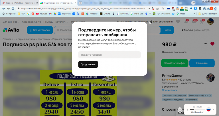Open the VK bookmark icon
Screen dimensions: 219x116
[x=74, y=14]
